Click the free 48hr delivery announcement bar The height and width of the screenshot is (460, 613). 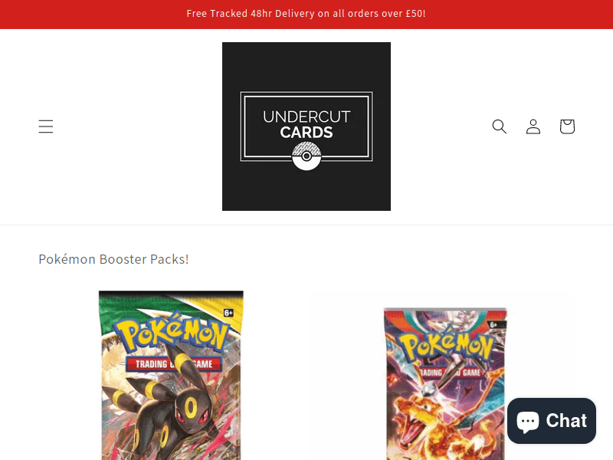coord(306,14)
